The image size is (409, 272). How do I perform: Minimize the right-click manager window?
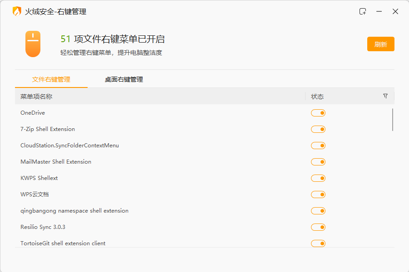pos(379,11)
